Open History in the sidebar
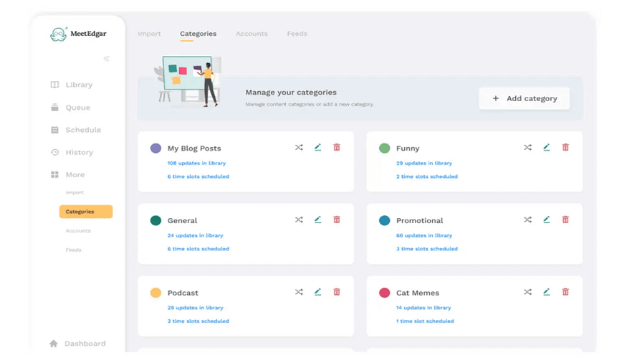The height and width of the screenshot is (363, 627). 72,152
